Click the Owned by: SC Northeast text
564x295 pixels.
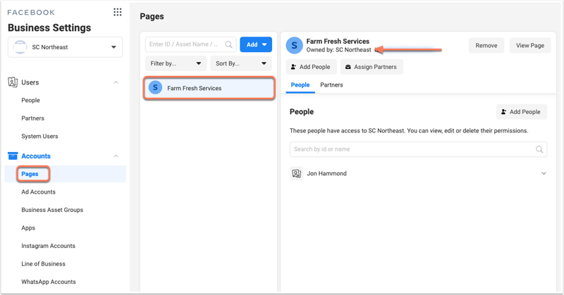(338, 50)
